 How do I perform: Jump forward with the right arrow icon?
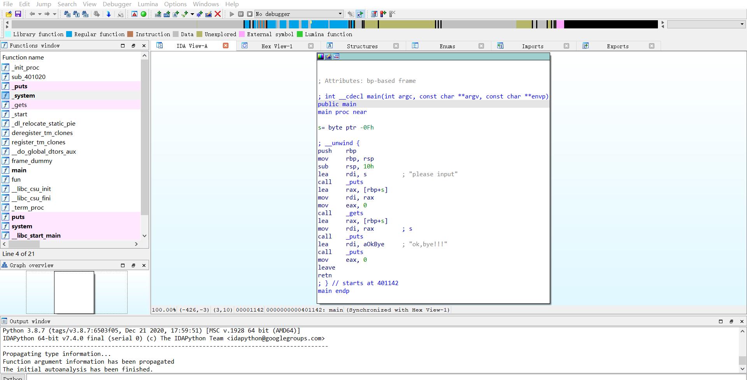(47, 14)
